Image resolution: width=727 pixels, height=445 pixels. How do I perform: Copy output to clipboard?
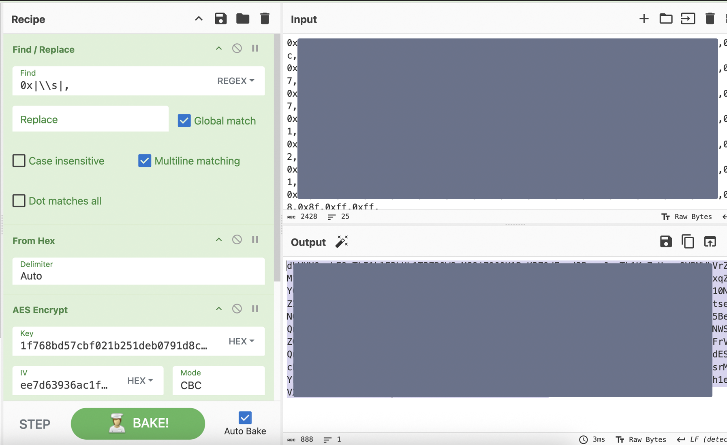click(688, 242)
